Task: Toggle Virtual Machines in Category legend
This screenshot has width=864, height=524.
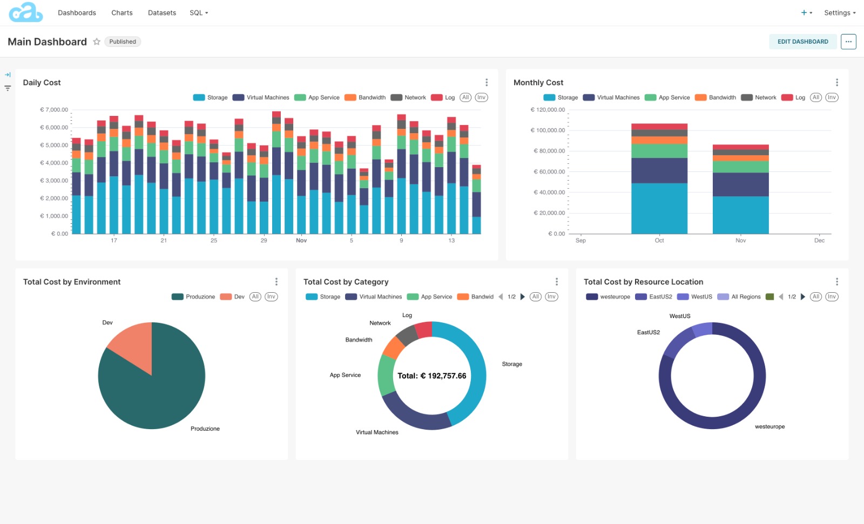Action: [x=374, y=297]
